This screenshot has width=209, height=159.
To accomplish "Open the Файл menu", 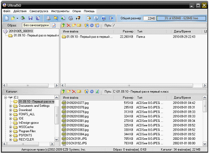I will click(x=7, y=11).
